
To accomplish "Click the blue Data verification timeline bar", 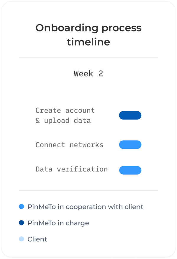I will coord(130,170).
